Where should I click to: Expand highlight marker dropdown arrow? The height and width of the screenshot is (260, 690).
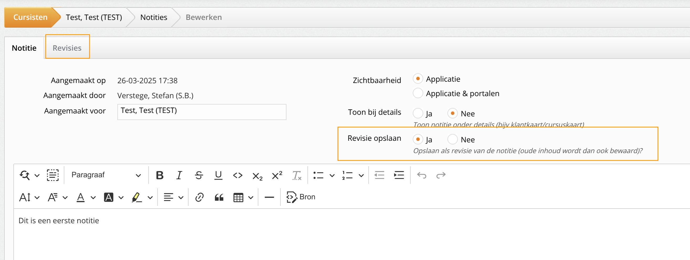click(150, 198)
